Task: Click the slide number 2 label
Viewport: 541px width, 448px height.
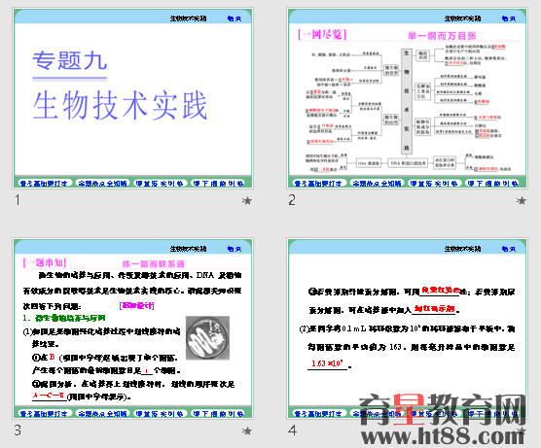Action: [292, 200]
